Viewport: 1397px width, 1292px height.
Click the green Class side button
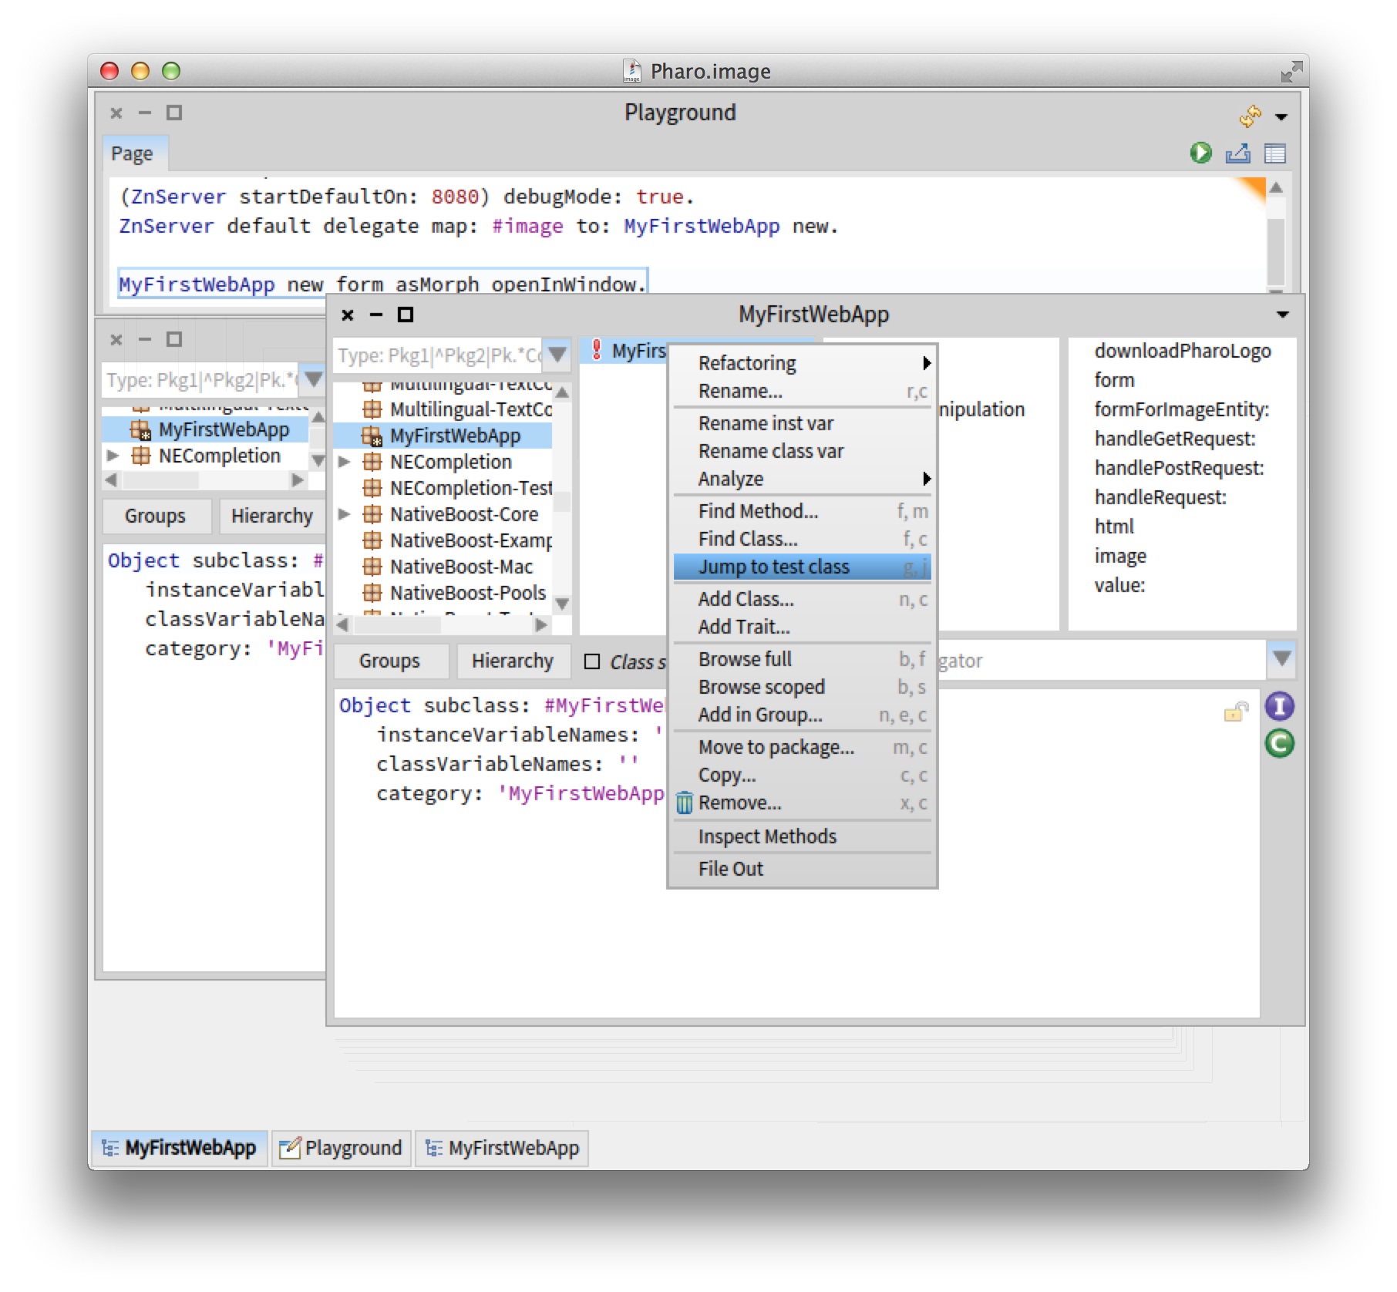[1280, 743]
